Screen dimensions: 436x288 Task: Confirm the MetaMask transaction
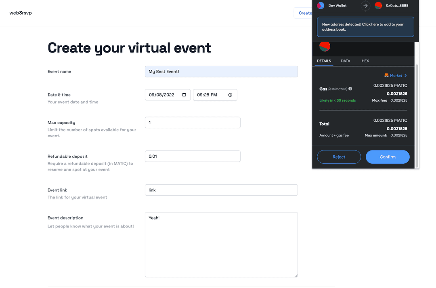[x=388, y=157]
